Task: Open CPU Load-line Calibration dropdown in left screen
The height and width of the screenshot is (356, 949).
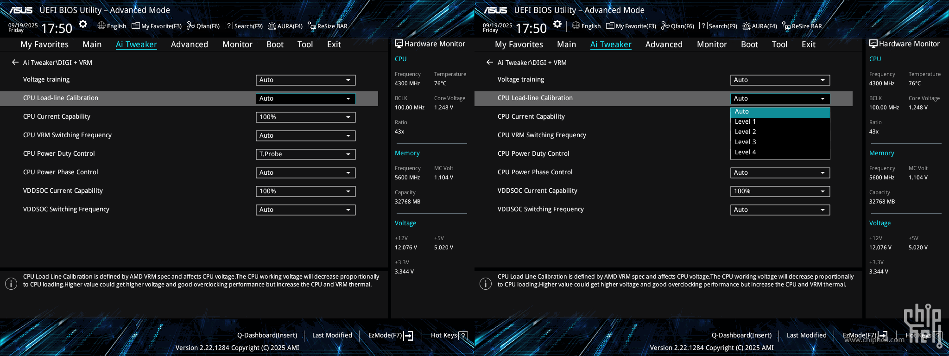Action: 306,99
